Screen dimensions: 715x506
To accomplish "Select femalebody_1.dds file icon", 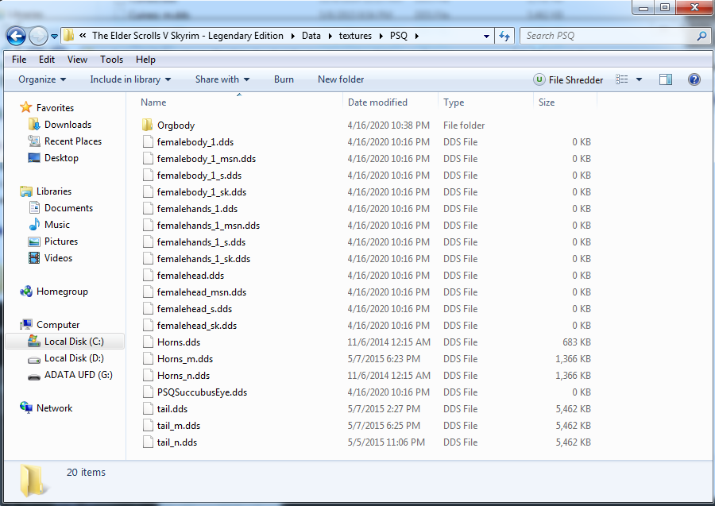I will coord(148,141).
